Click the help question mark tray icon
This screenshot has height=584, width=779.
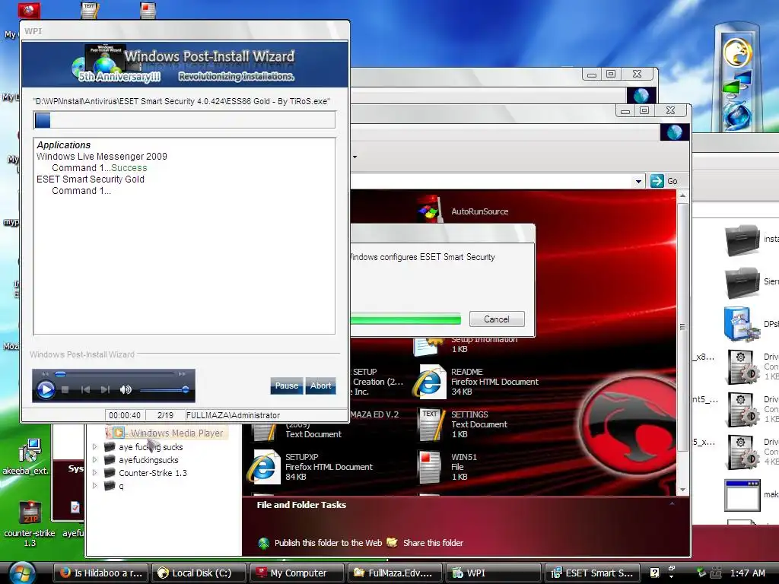pos(655,573)
